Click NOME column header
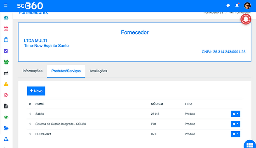The image size is (256, 148). (x=40, y=104)
